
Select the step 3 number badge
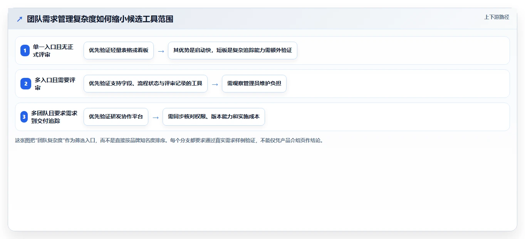click(x=24, y=117)
